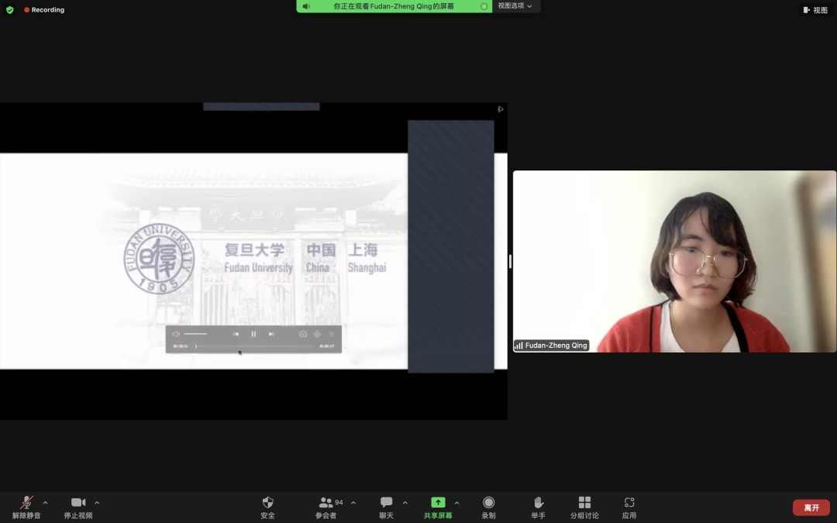Click the 你正在观看Fudan-Zheng Qing的屏幕 banner text
The image size is (837, 523).
pyautogui.click(x=394, y=6)
